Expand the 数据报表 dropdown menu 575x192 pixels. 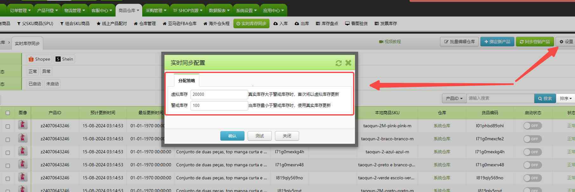pyautogui.click(x=219, y=10)
